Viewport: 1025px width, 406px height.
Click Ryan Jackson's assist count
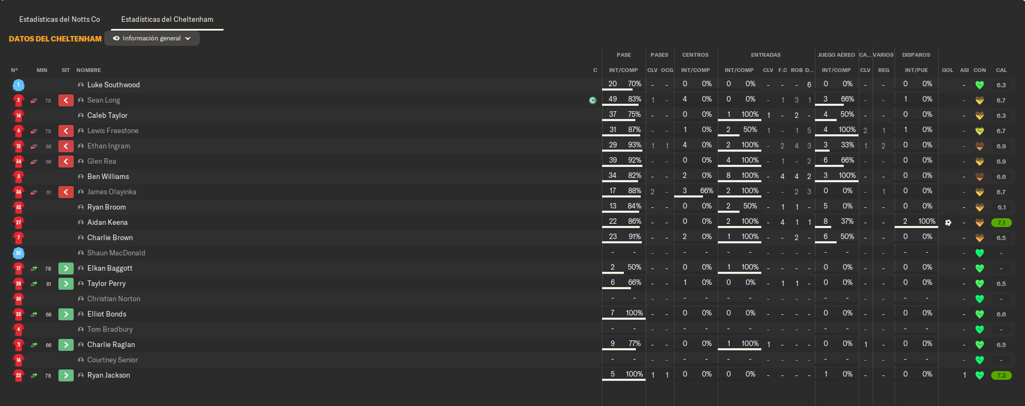964,375
